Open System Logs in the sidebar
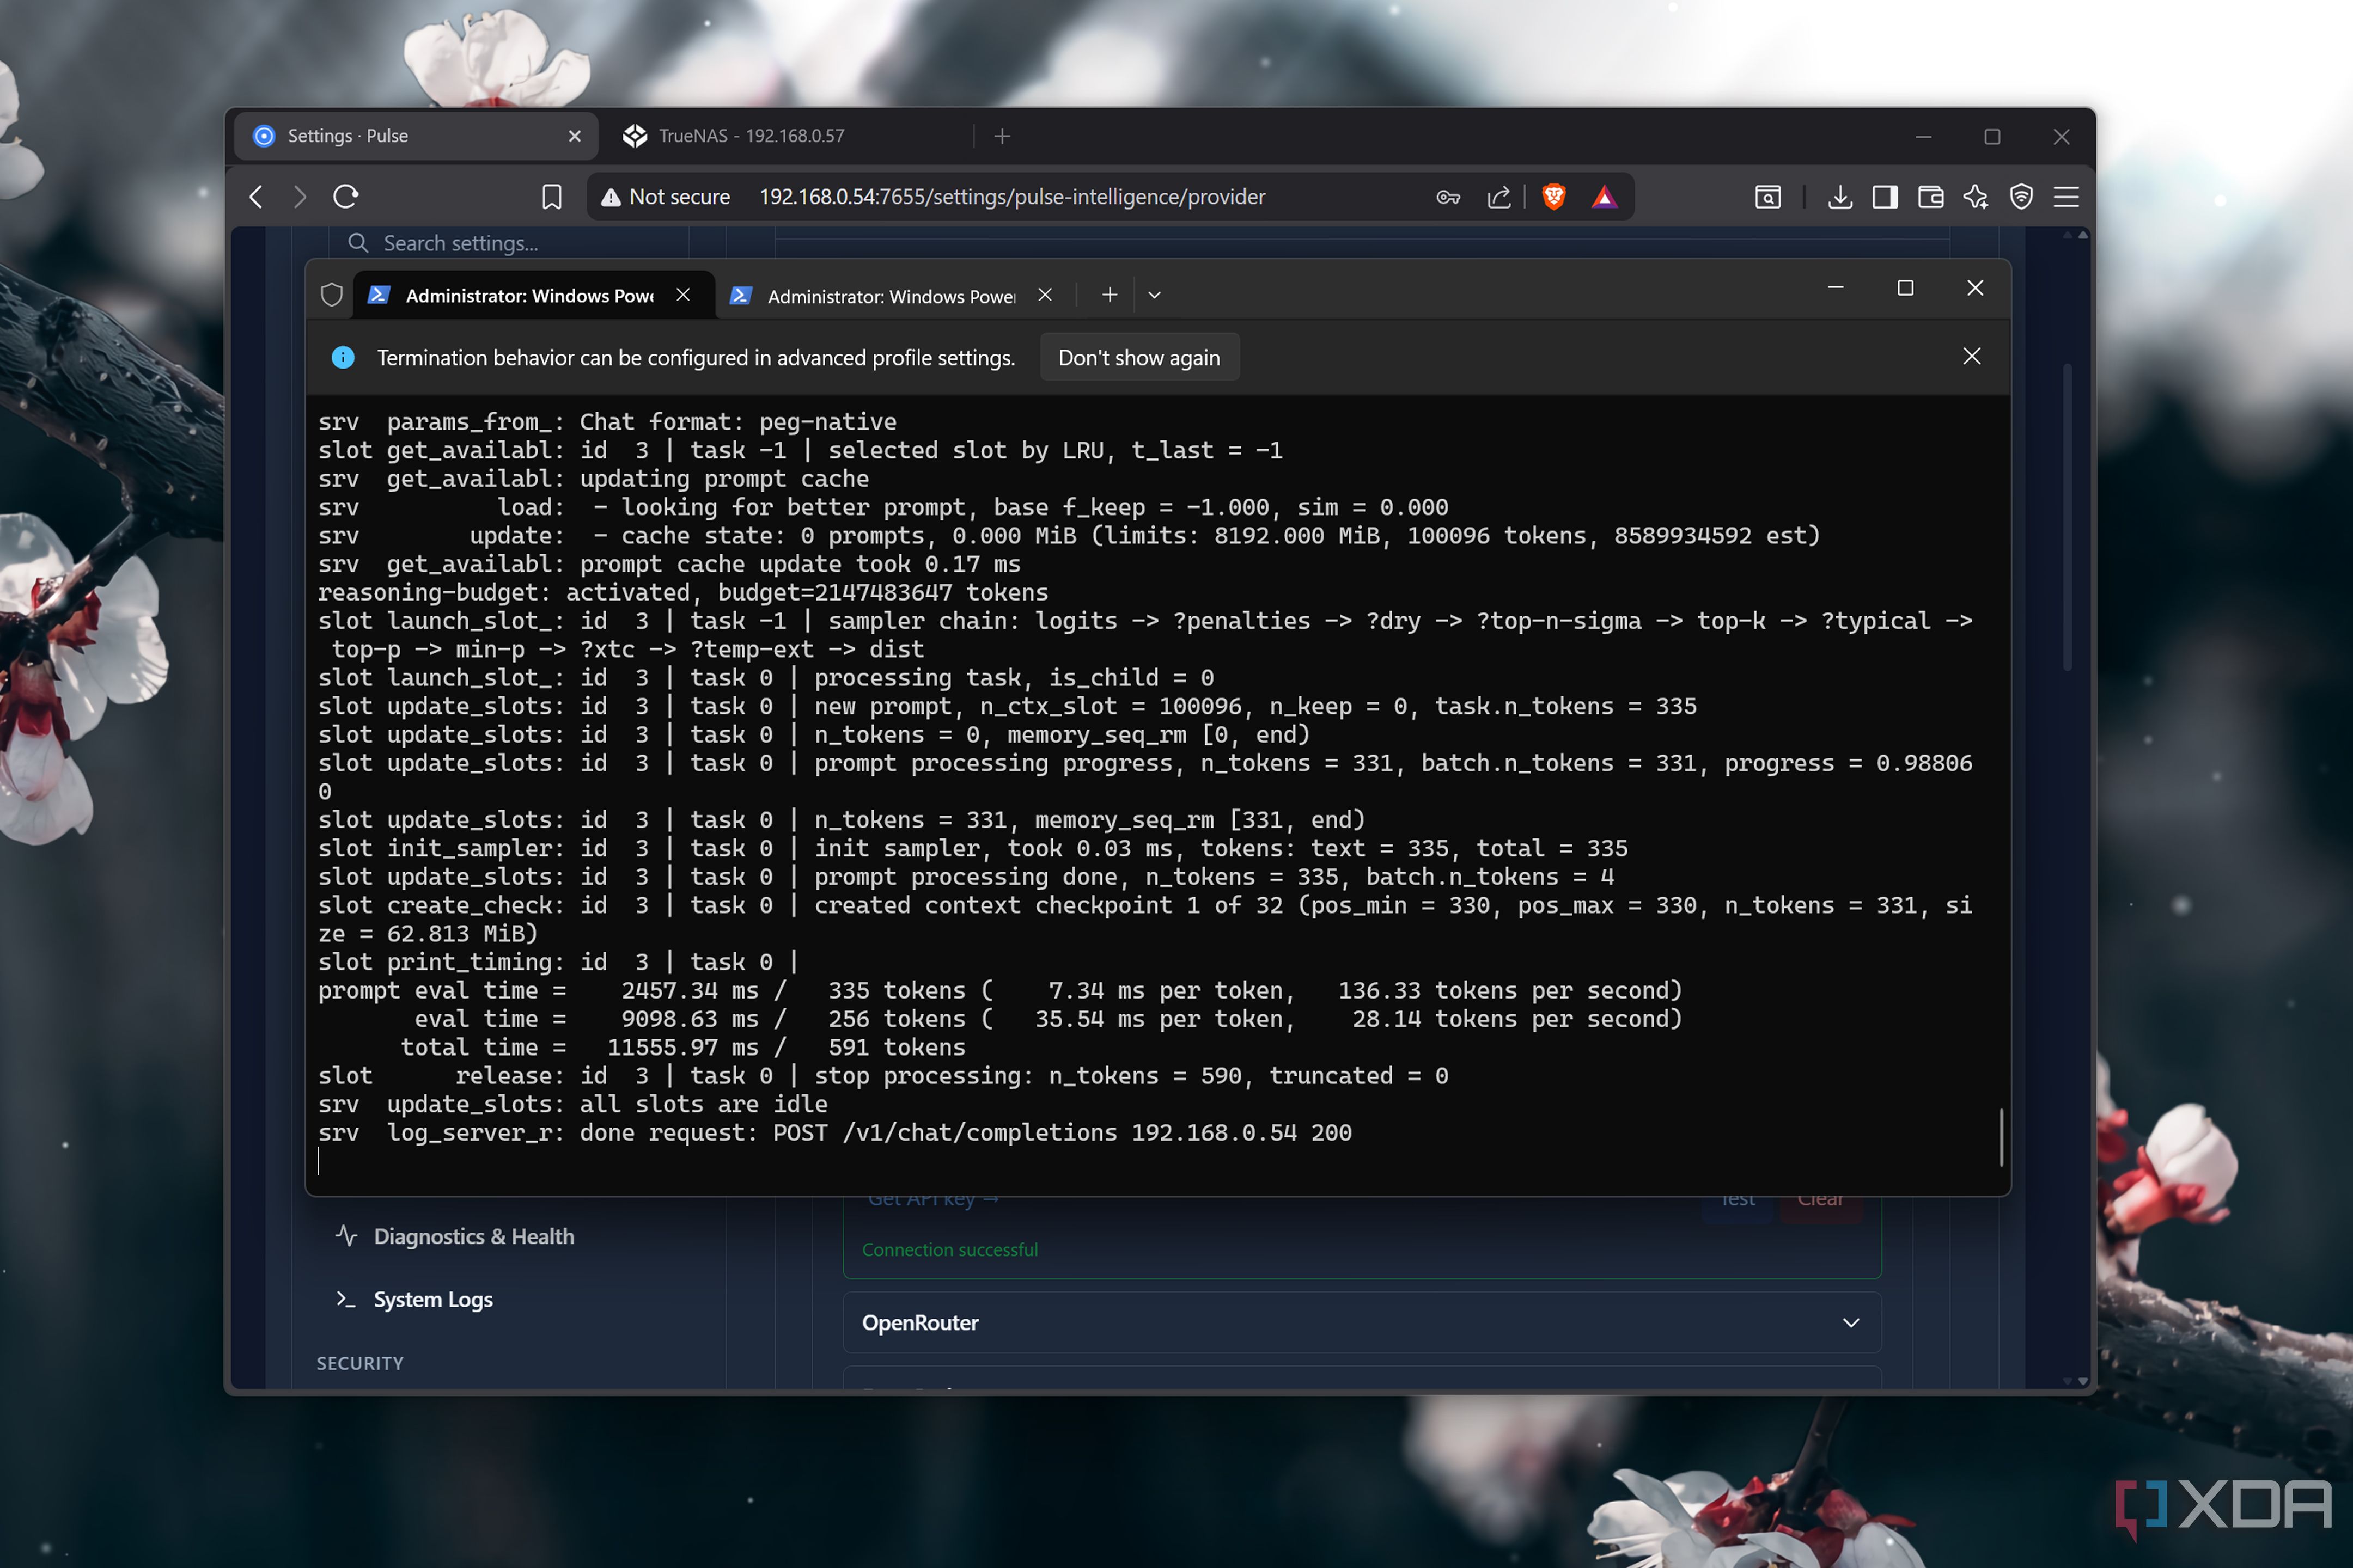 [x=433, y=1300]
